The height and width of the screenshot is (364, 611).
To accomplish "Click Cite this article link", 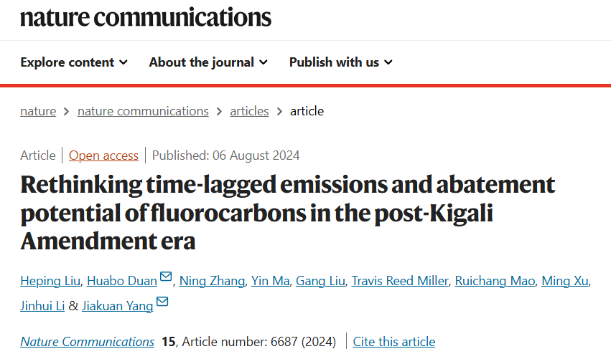I will pyautogui.click(x=393, y=342).
